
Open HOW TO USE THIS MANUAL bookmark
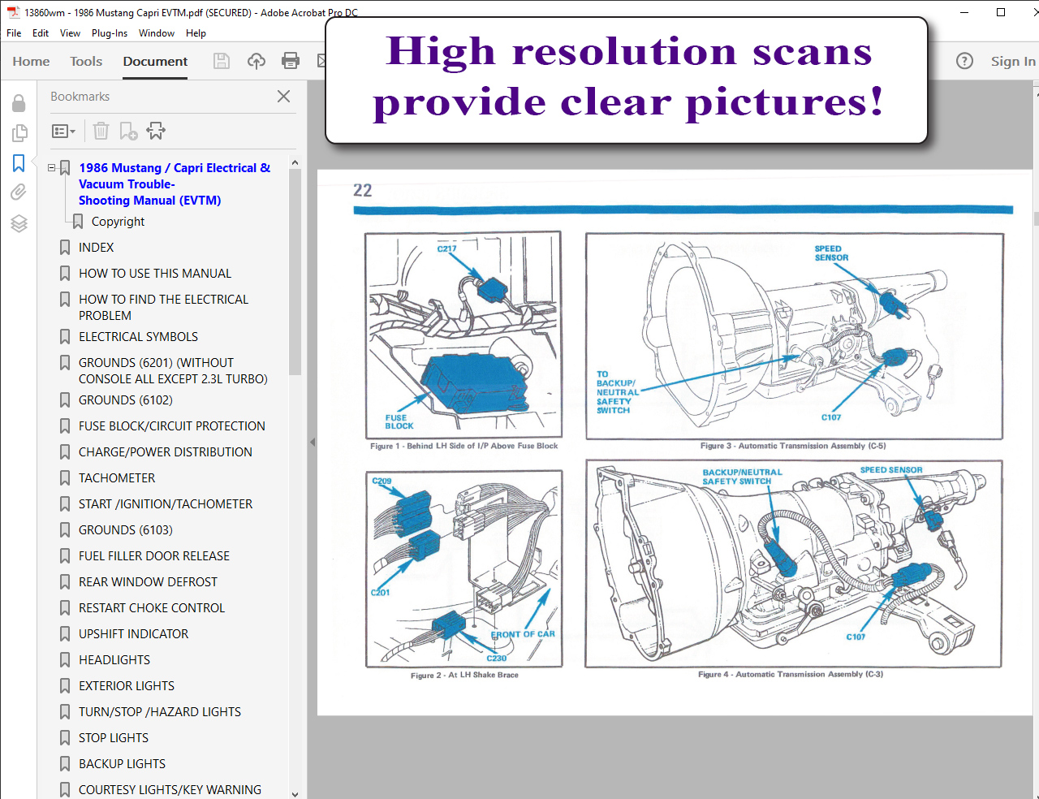click(x=155, y=274)
